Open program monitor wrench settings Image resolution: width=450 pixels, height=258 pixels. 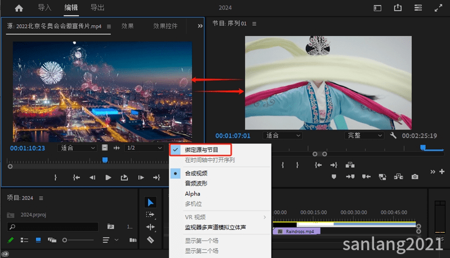click(393, 135)
